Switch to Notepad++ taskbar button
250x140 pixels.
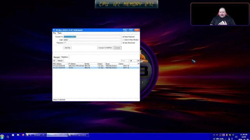point(36,135)
